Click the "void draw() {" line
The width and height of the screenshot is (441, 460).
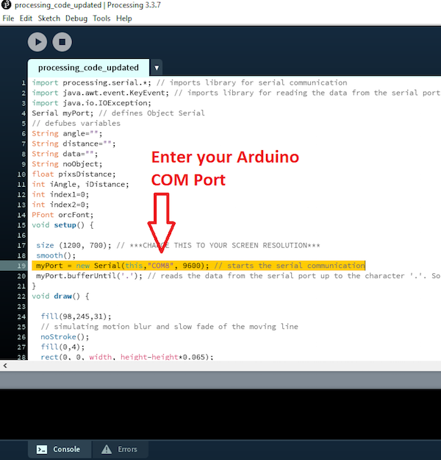pos(60,296)
